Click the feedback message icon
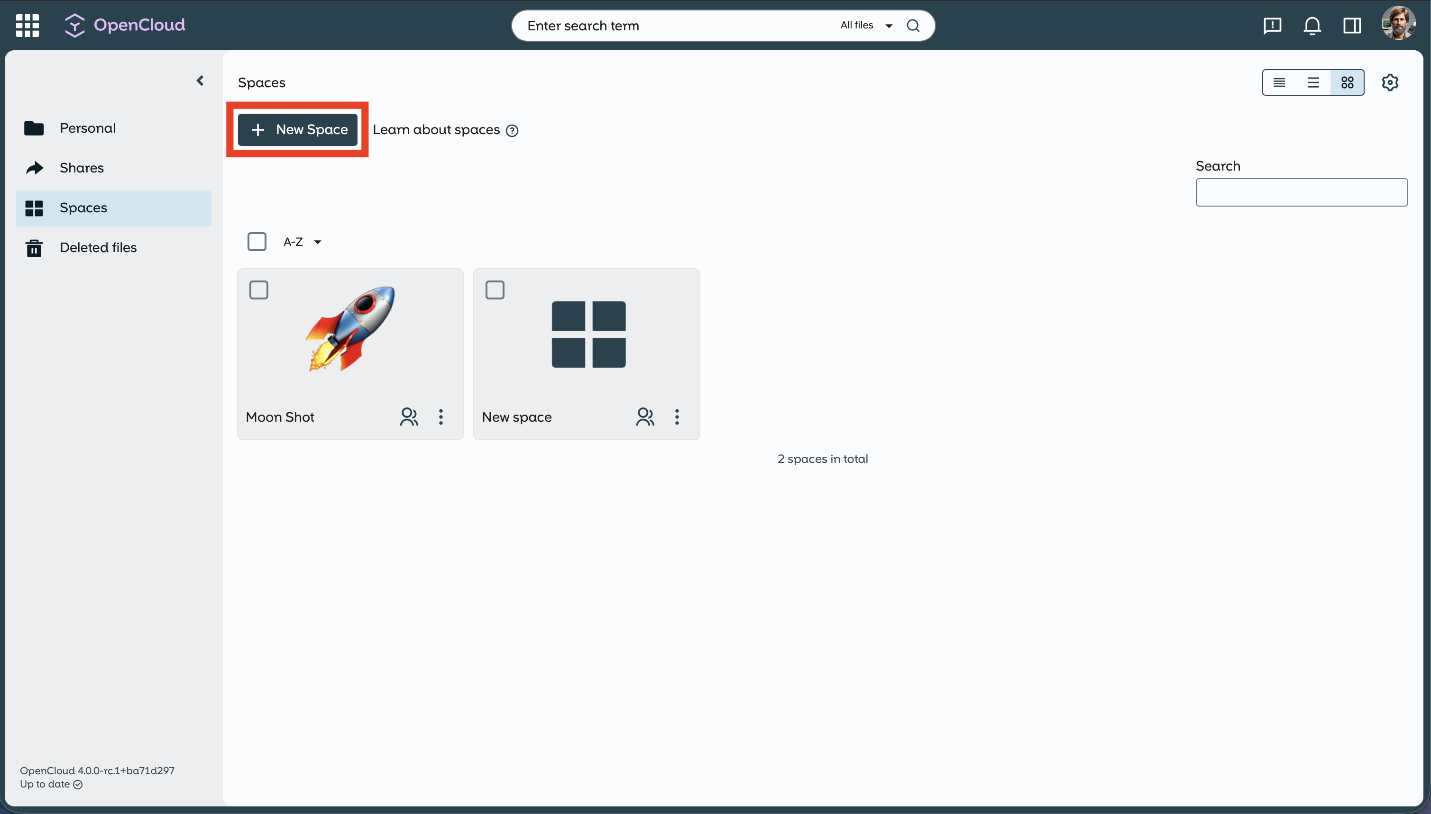1431x814 pixels. pos(1272,25)
